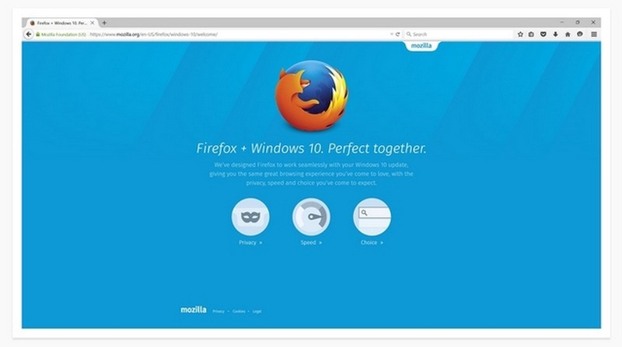Image resolution: width=622 pixels, height=347 pixels.
Task: Show bookmarks via the clipboard list icon
Action: 532,34
